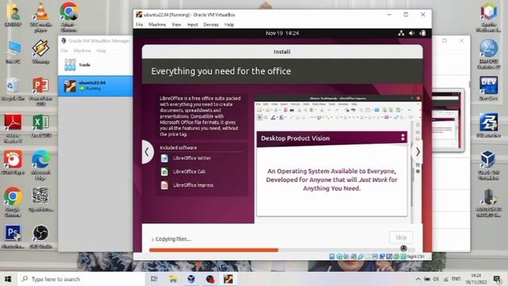Image resolution: width=508 pixels, height=286 pixels.
Task: Open the QR code image on desktop
Action: (x=40, y=199)
